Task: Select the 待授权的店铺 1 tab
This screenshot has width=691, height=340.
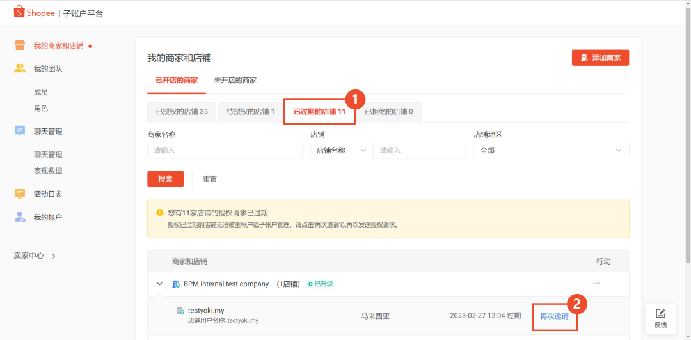Action: pos(250,112)
